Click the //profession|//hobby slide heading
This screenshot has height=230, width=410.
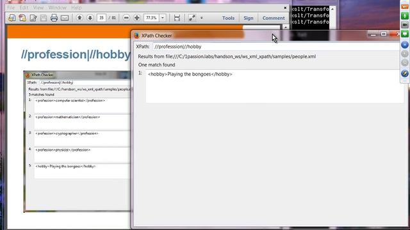(76, 54)
